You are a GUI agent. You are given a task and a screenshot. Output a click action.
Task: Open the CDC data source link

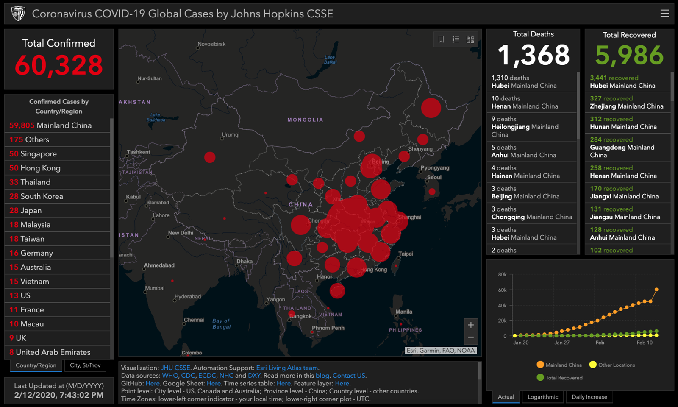coord(188,376)
